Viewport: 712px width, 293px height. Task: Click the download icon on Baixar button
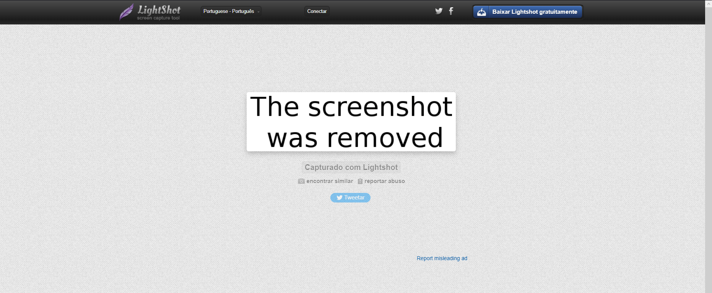(x=481, y=12)
